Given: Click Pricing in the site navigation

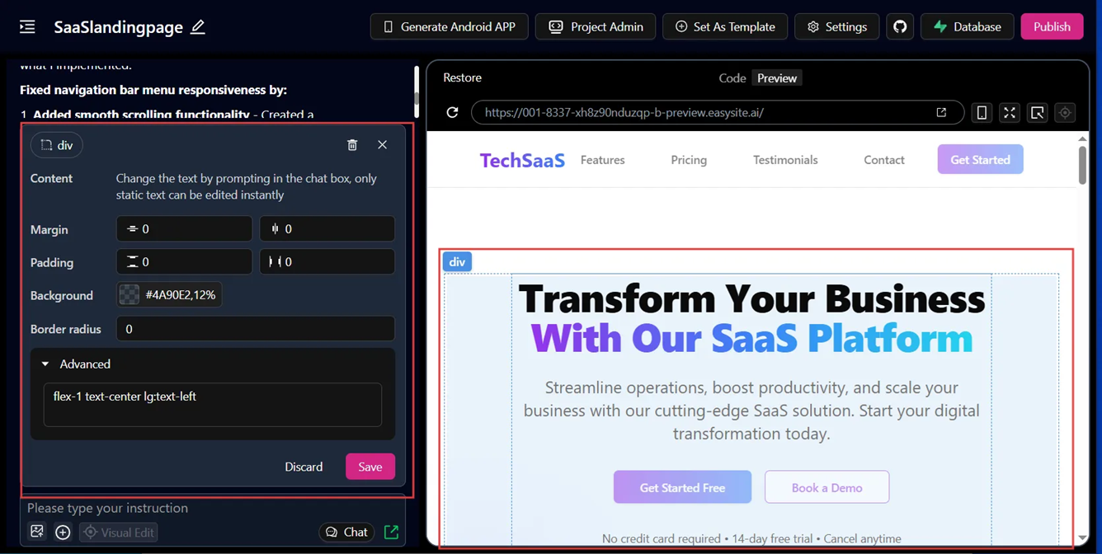Looking at the screenshot, I should (x=689, y=160).
